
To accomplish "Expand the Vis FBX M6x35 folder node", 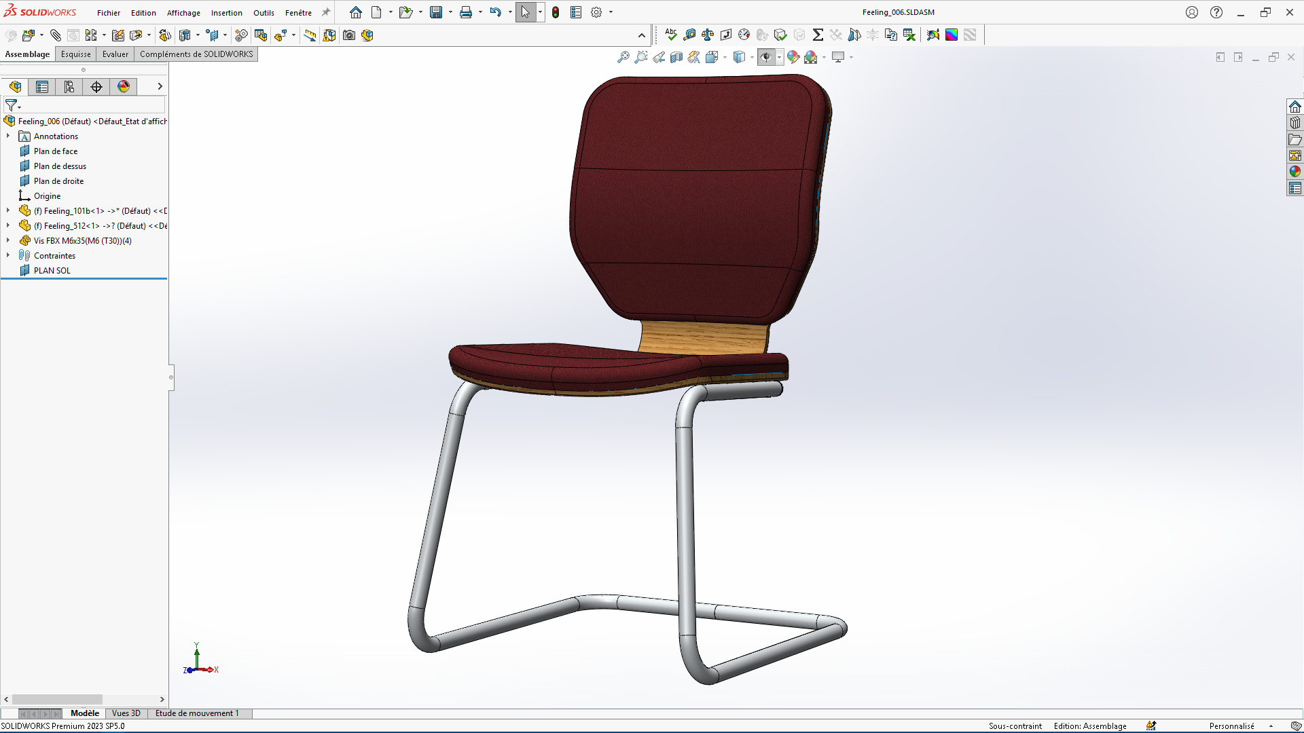I will point(8,241).
